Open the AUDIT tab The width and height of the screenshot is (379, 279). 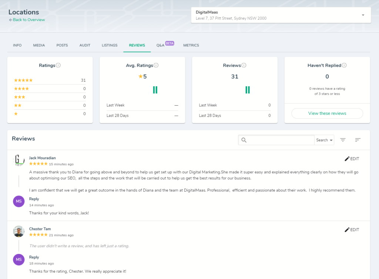pyautogui.click(x=85, y=45)
